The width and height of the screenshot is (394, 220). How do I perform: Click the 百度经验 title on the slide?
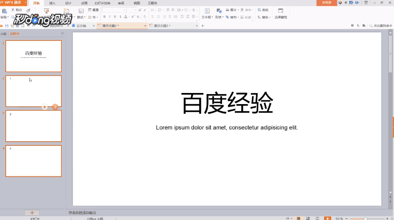point(227,103)
